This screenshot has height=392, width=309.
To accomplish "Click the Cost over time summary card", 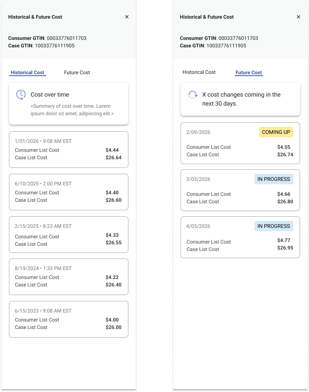I will coord(69,104).
